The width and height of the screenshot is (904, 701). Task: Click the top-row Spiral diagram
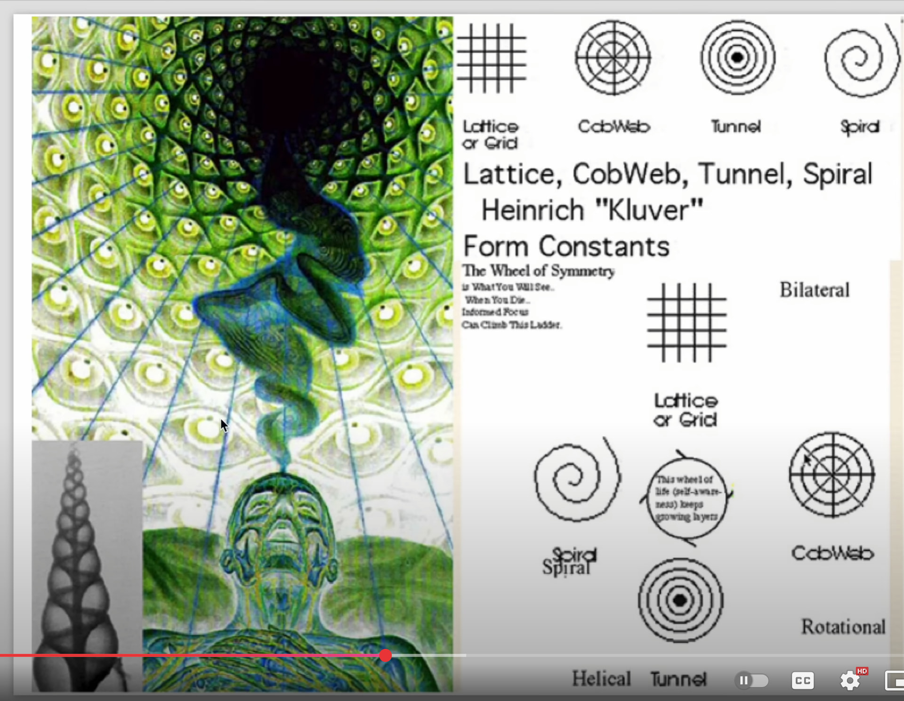pyautogui.click(x=861, y=59)
